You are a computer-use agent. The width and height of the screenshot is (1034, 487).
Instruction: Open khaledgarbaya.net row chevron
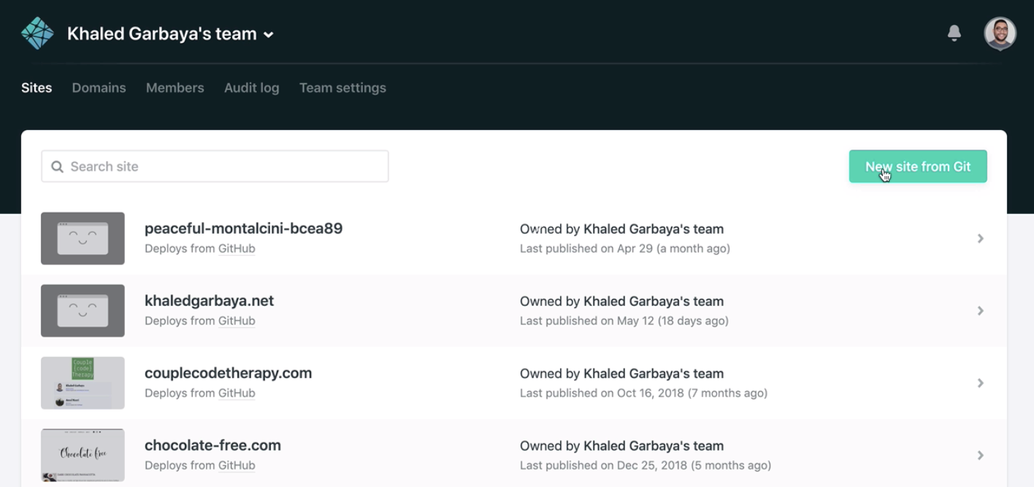coord(980,311)
